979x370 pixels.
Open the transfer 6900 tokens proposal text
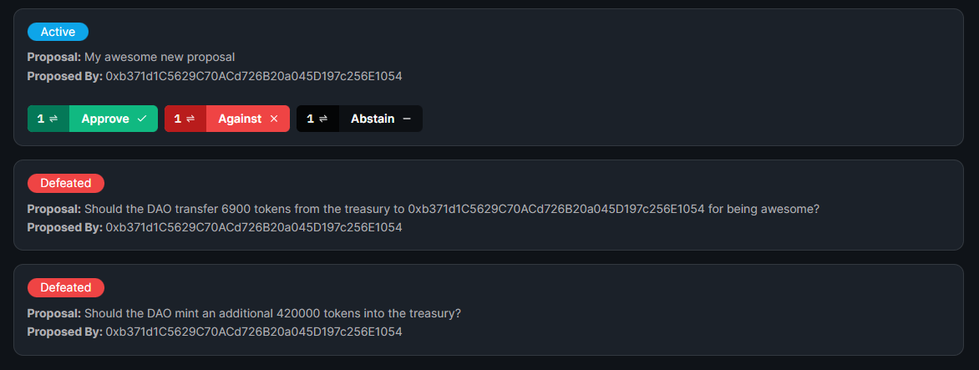pyautogui.click(x=452, y=209)
